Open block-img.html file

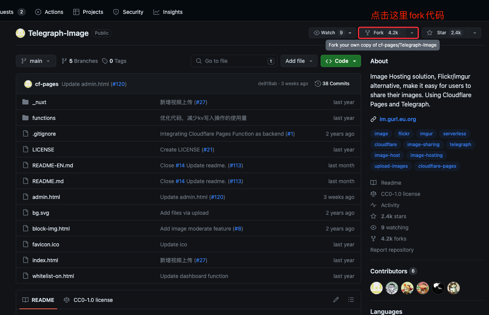[x=51, y=229]
